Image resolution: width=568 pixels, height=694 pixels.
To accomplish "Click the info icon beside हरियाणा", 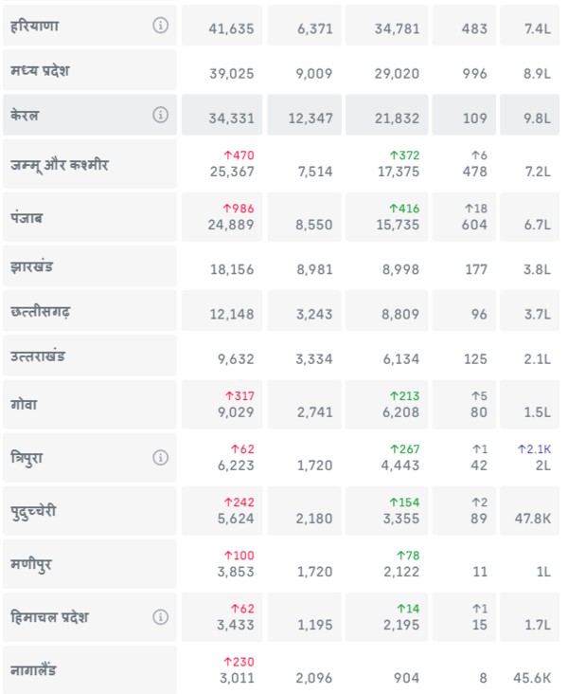I will (x=160, y=26).
